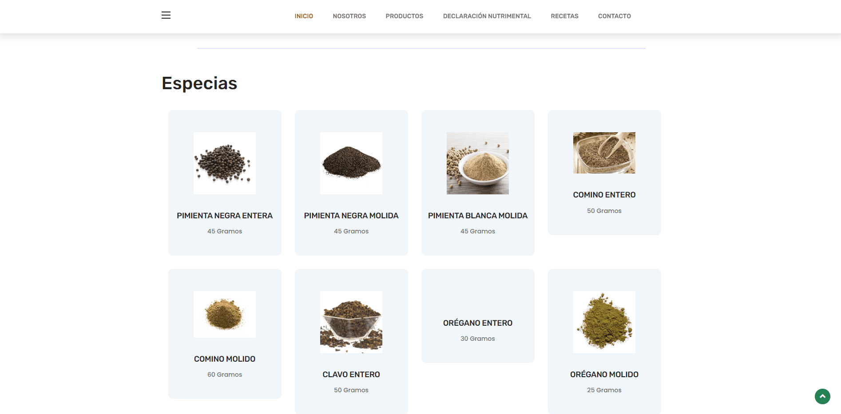The height and width of the screenshot is (414, 841).
Task: Open the Contacto page
Action: [614, 16]
